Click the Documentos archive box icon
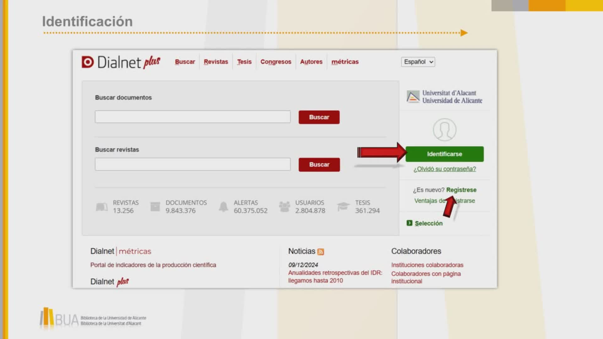This screenshot has width=603, height=339. pyautogui.click(x=155, y=207)
